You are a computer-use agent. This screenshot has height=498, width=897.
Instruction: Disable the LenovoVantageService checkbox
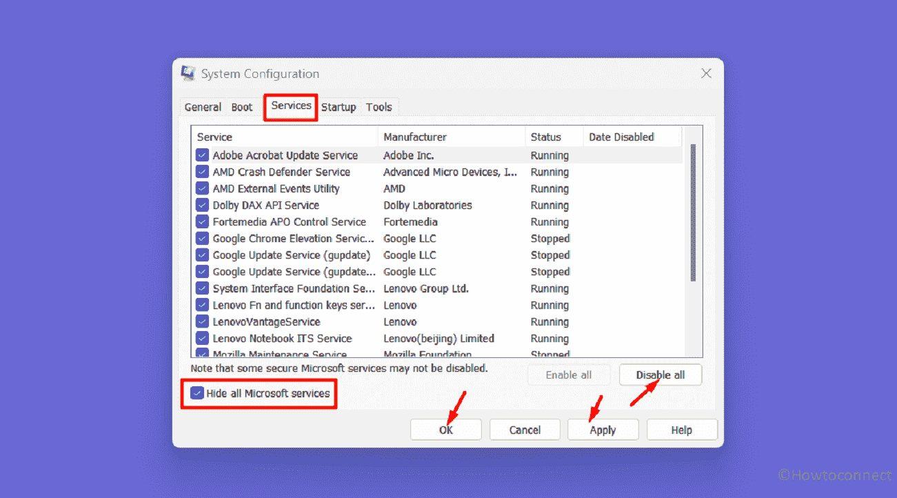[202, 321]
